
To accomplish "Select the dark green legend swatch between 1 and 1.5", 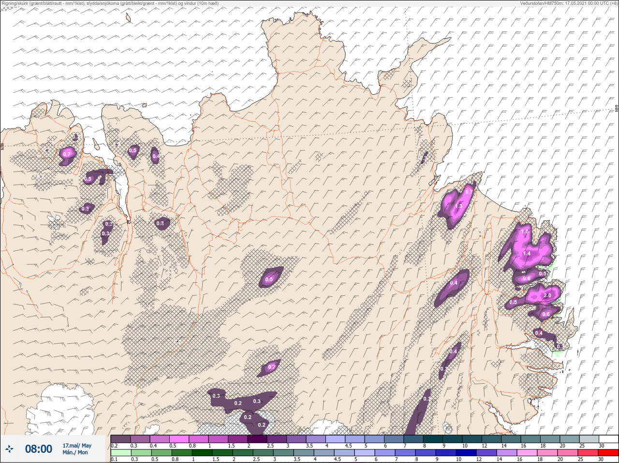I will point(202,453).
